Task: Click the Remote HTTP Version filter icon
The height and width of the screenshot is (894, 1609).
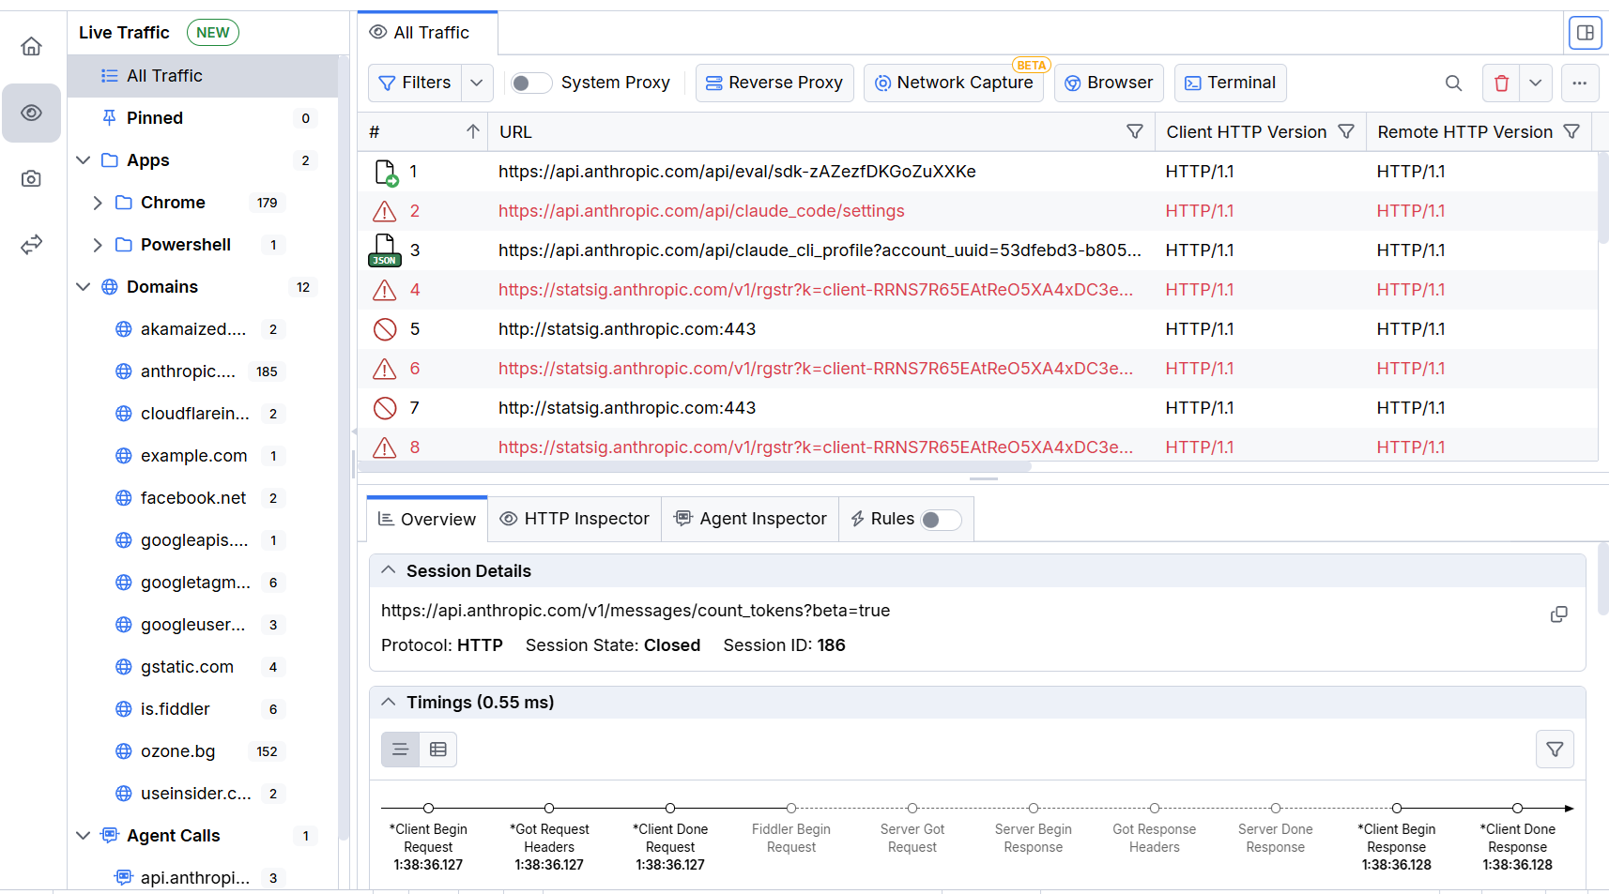Action: 1571,131
